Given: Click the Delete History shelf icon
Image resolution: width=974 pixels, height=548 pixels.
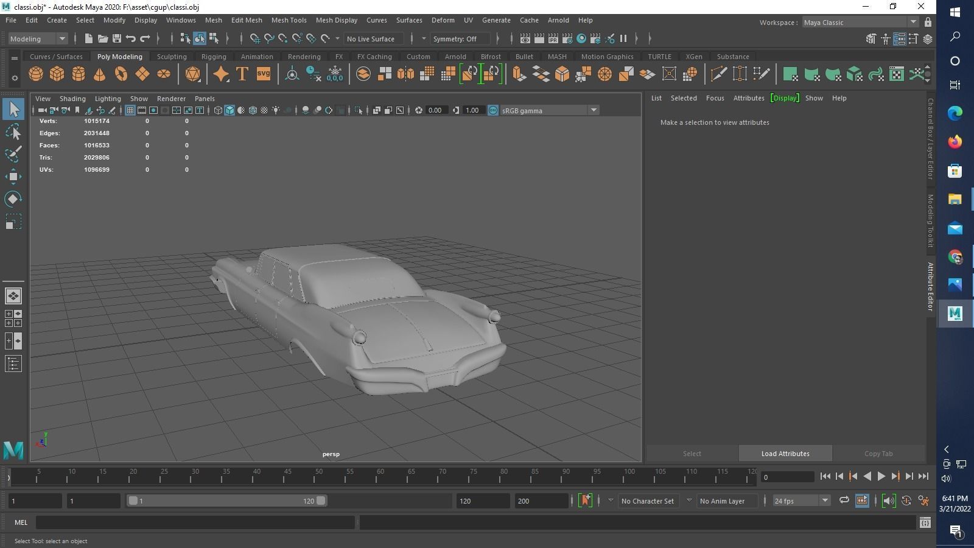Looking at the screenshot, I should [x=314, y=74].
